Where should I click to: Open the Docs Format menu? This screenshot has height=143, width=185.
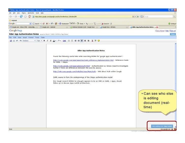click(x=31, y=38)
